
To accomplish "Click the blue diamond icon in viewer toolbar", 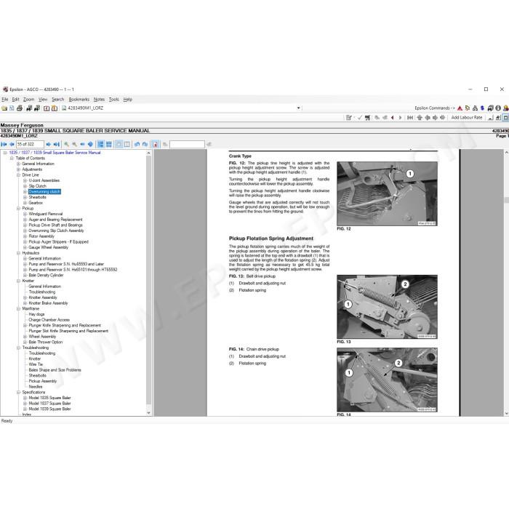I will pos(91,144).
